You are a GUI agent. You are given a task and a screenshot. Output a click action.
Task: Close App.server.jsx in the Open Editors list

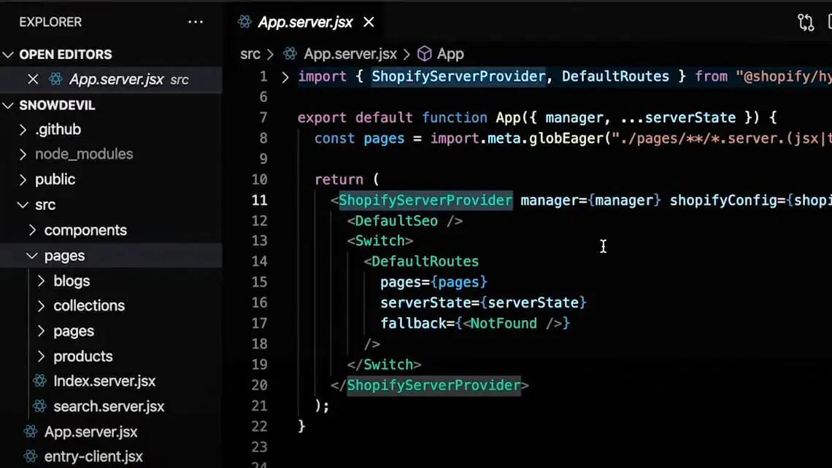click(x=33, y=79)
